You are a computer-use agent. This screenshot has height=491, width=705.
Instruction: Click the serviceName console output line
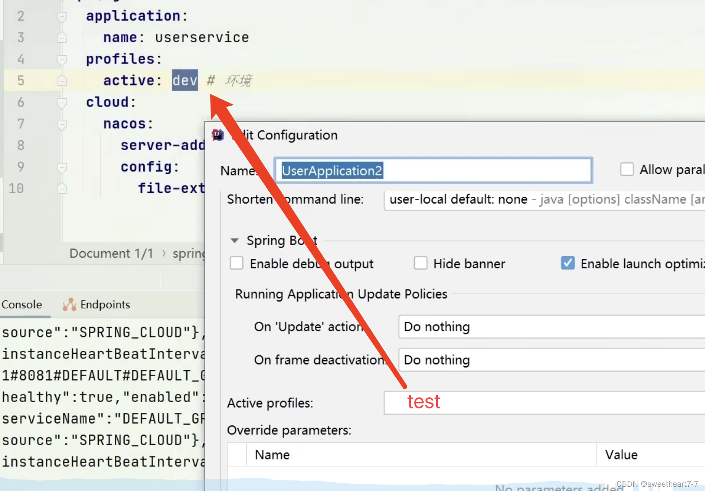click(103, 419)
